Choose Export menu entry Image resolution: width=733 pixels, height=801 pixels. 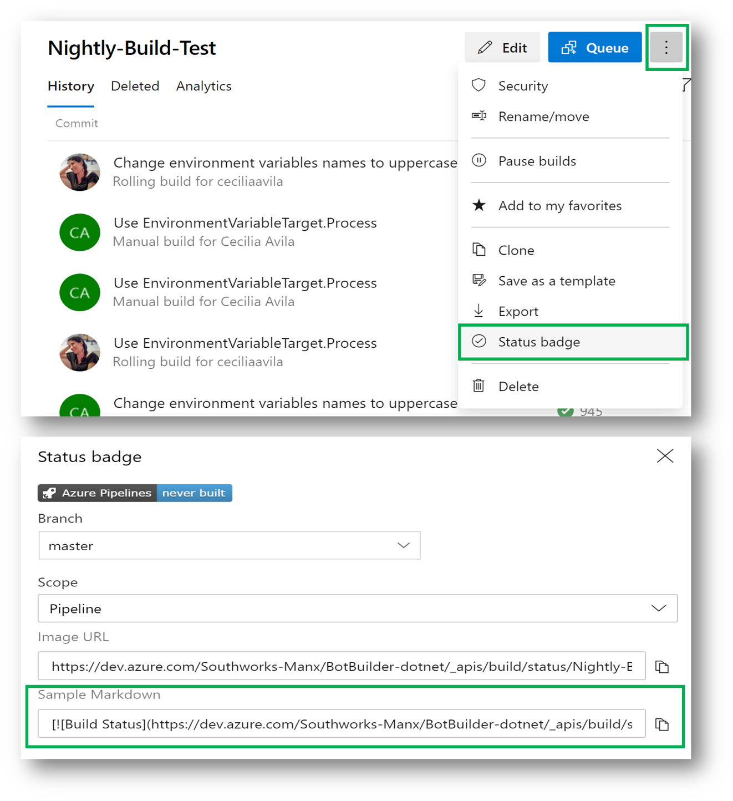(571, 311)
